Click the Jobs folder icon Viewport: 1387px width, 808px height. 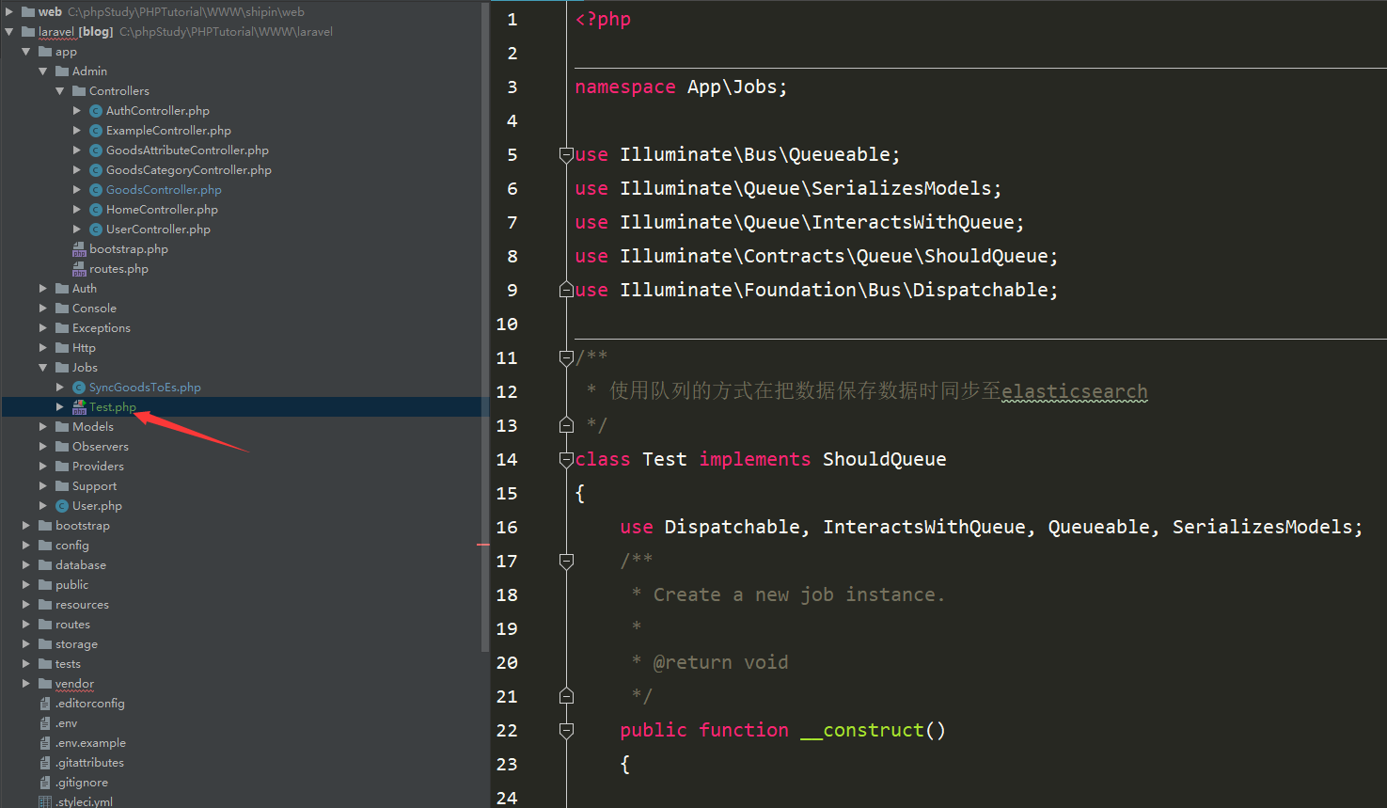point(62,368)
